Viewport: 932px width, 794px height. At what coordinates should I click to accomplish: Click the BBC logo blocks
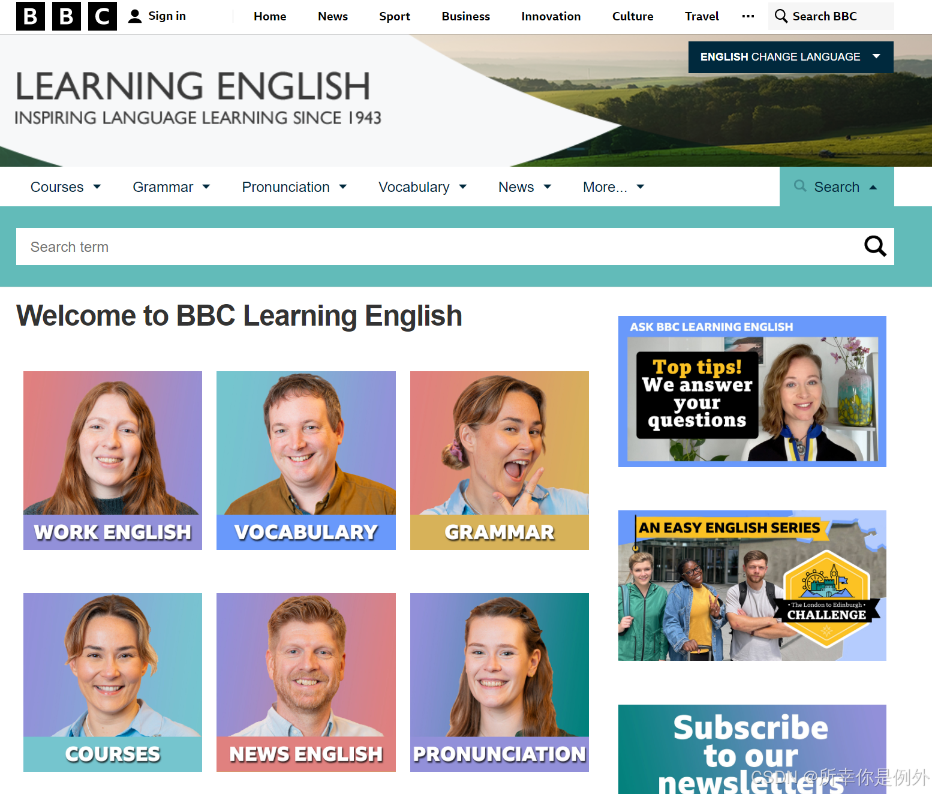pos(66,16)
